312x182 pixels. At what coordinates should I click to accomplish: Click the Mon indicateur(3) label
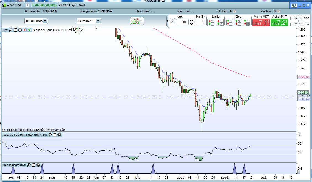(x=14, y=165)
